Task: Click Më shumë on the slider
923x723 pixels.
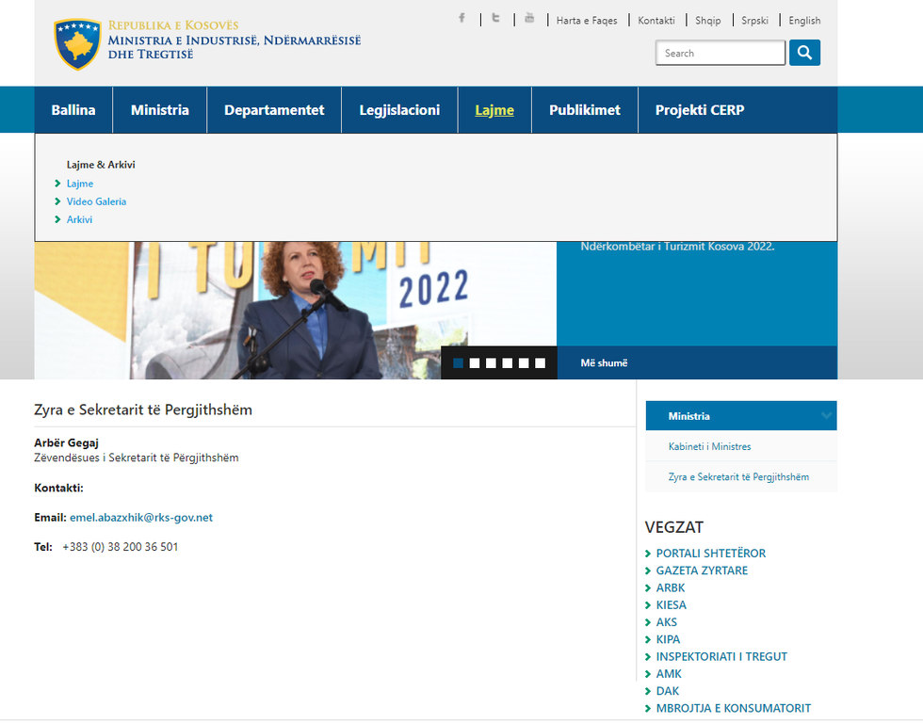Action: pos(604,363)
